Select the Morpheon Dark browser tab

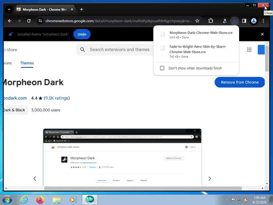click(x=45, y=9)
